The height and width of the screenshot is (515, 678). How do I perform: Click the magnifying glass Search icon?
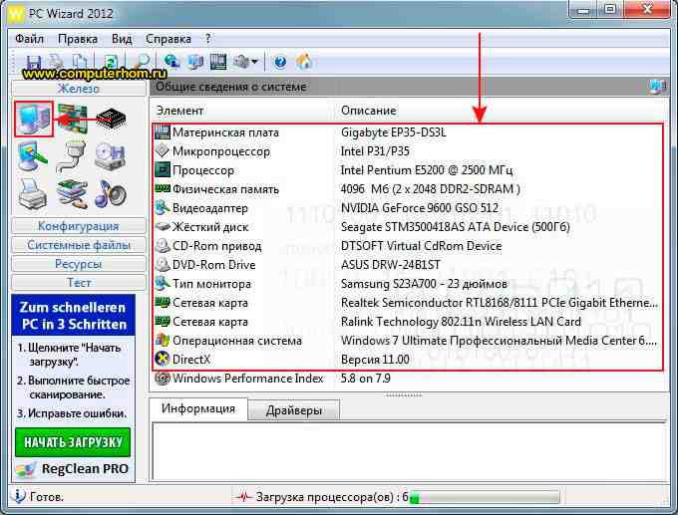[x=142, y=62]
